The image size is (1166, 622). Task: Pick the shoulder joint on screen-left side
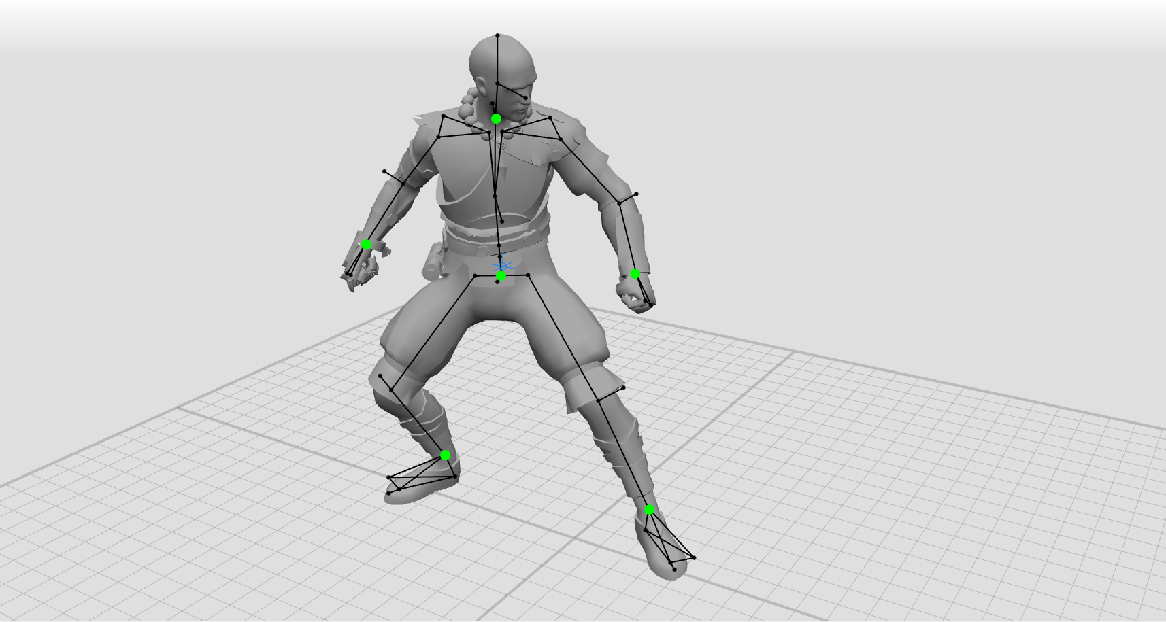pyautogui.click(x=439, y=137)
